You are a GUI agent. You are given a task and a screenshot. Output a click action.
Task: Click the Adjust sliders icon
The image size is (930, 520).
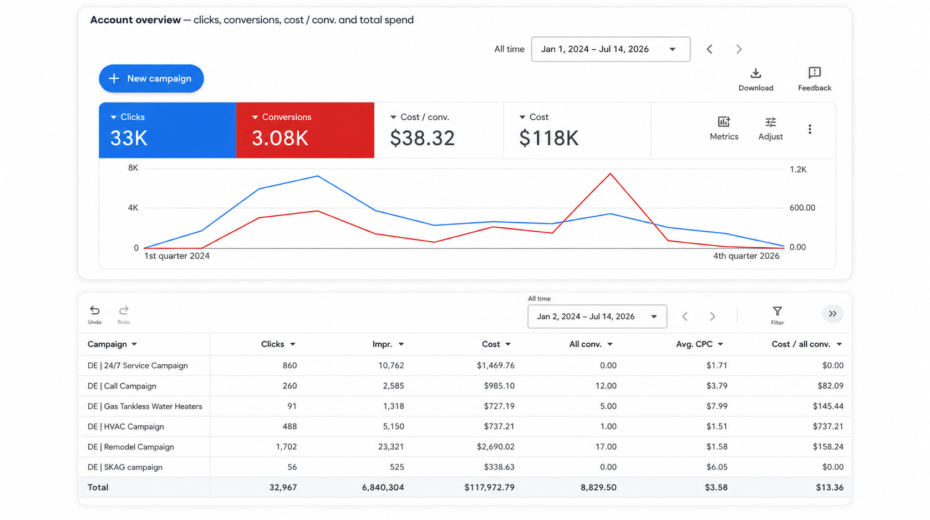point(770,122)
